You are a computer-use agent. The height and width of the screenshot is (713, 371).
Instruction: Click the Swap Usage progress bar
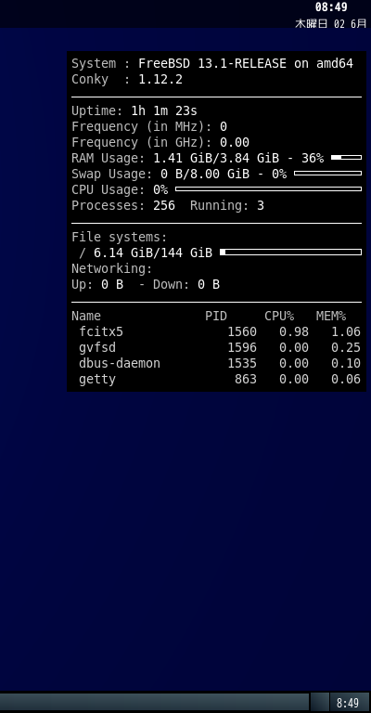327,174
